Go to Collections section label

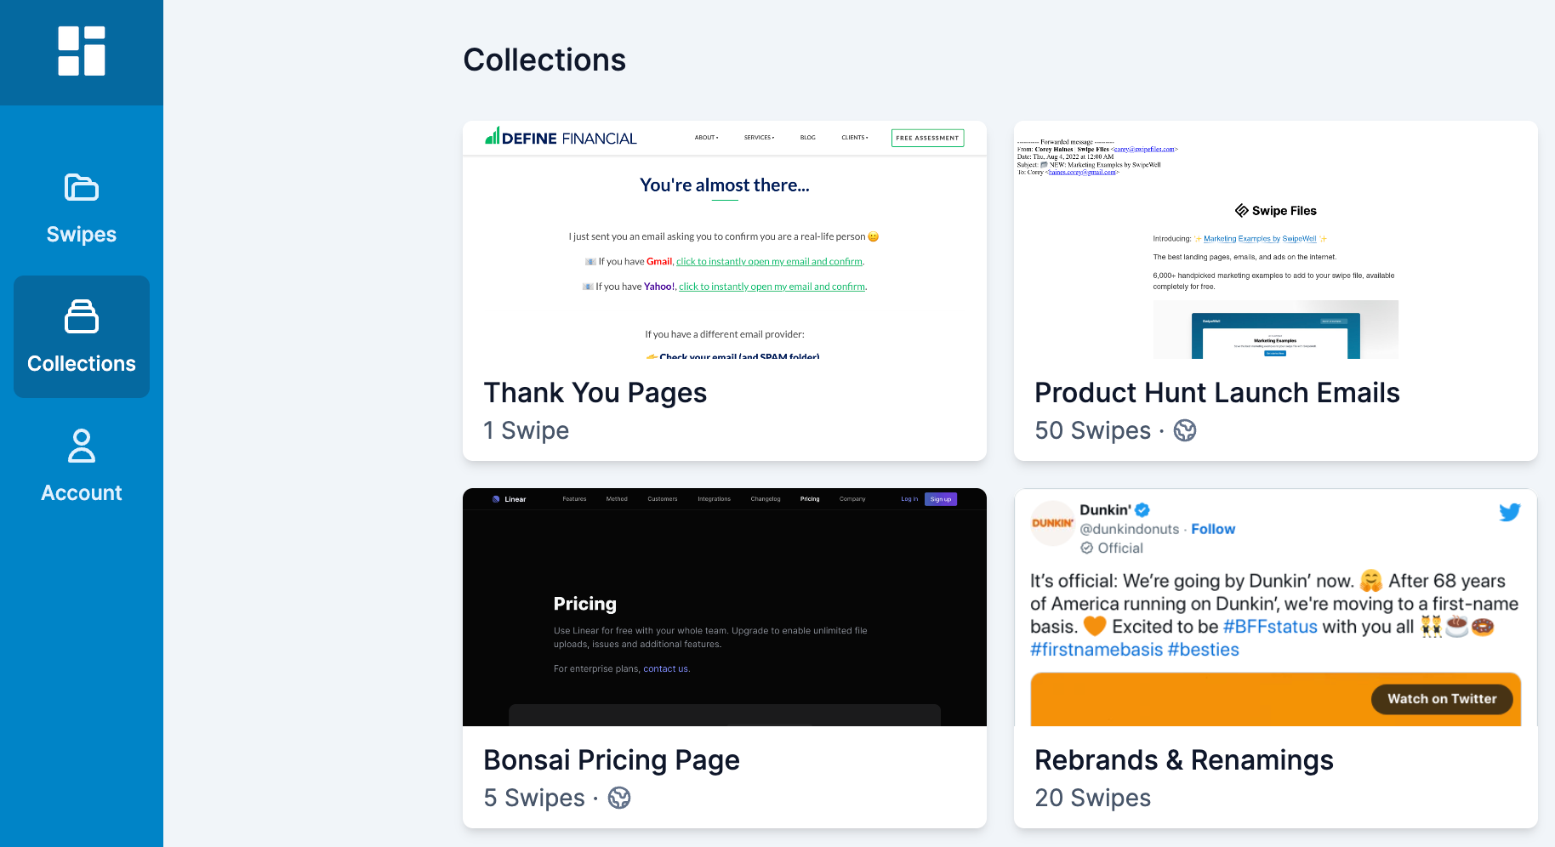coord(82,364)
